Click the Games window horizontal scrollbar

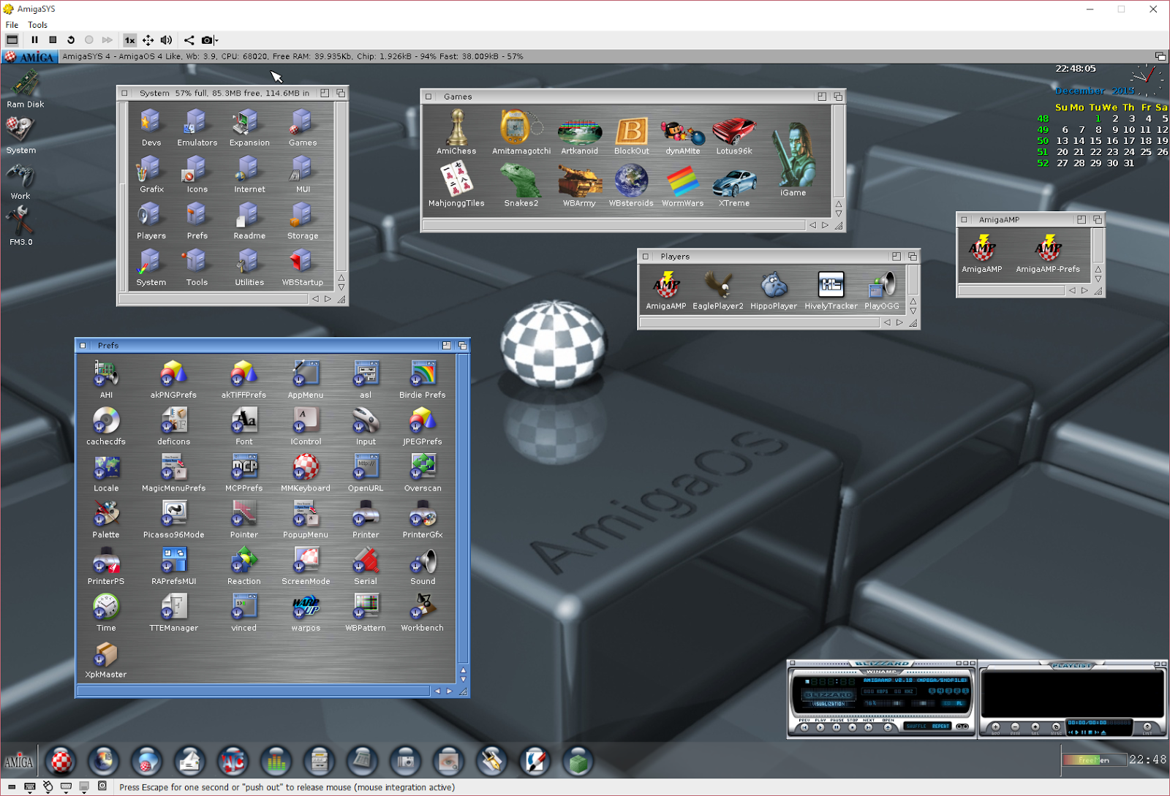pos(614,225)
